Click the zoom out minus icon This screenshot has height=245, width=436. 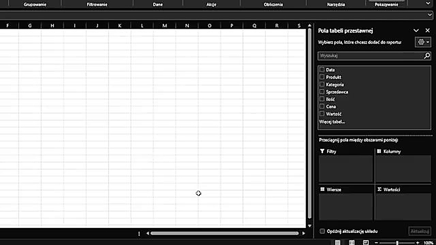pos(376,243)
